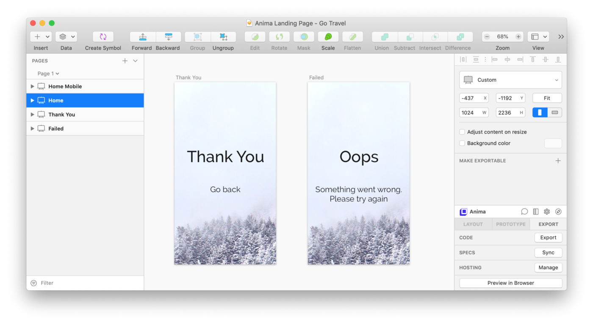Open Anima settings gear icon
The width and height of the screenshot is (593, 325).
(547, 212)
